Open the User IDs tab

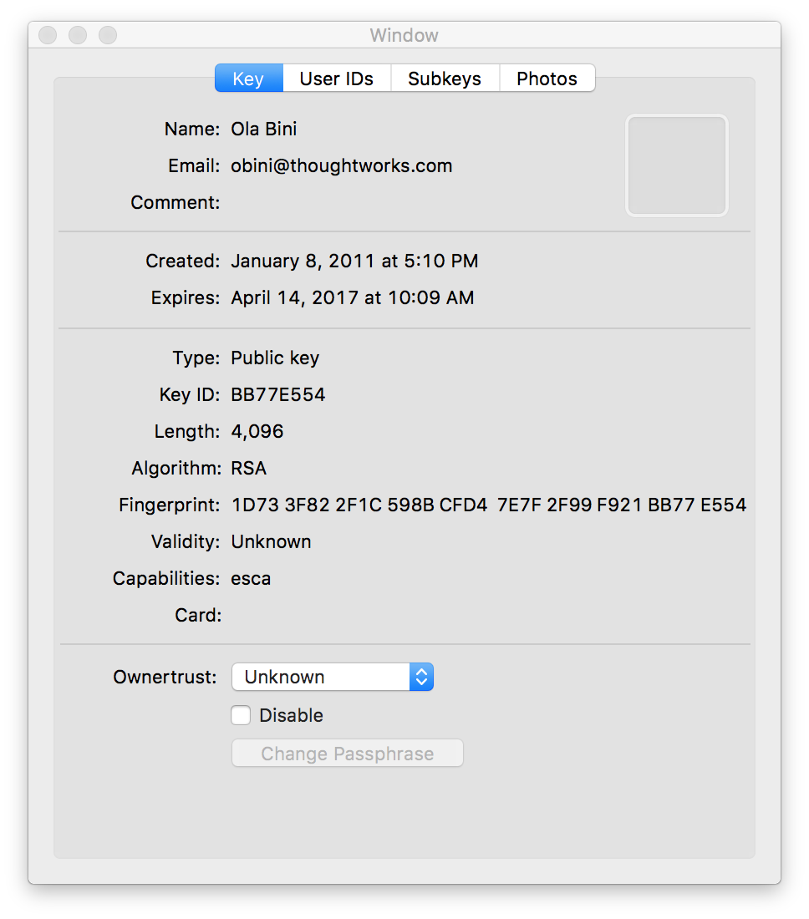337,79
